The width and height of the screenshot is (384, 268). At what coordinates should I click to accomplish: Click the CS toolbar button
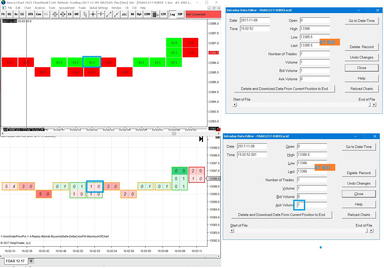pyautogui.click(x=70, y=14)
